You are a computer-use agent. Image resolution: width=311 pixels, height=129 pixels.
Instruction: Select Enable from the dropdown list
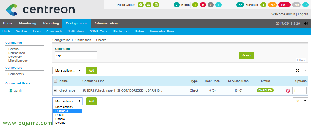[x=67, y=119]
